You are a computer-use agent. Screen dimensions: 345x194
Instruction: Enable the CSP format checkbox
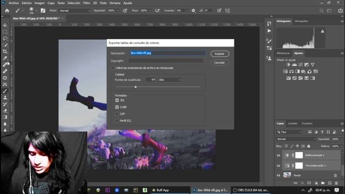[x=117, y=114]
